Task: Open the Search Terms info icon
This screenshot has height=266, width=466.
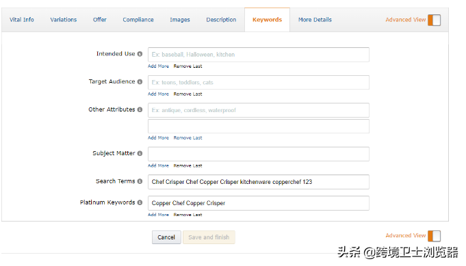Action: tap(140, 181)
